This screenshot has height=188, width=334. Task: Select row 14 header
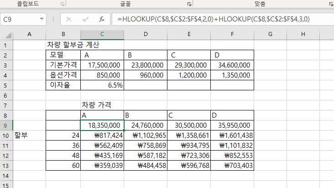point(5,176)
